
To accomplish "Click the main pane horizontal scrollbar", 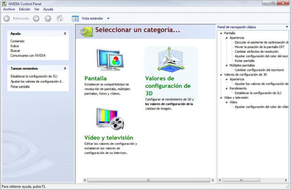I will [148, 180].
